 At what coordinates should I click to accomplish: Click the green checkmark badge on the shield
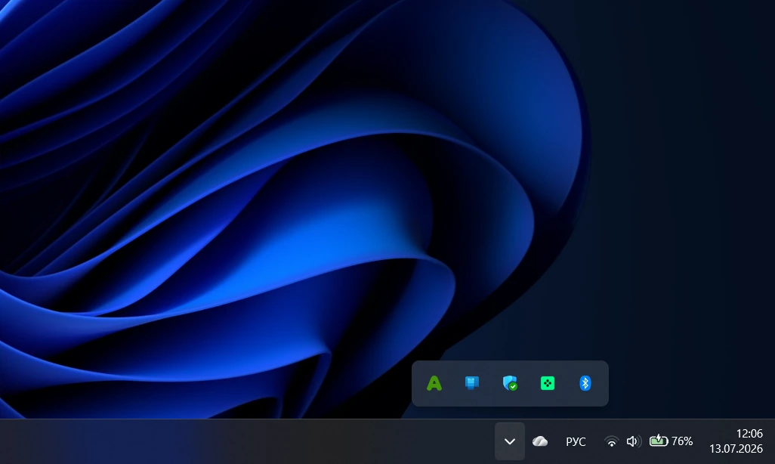click(514, 387)
